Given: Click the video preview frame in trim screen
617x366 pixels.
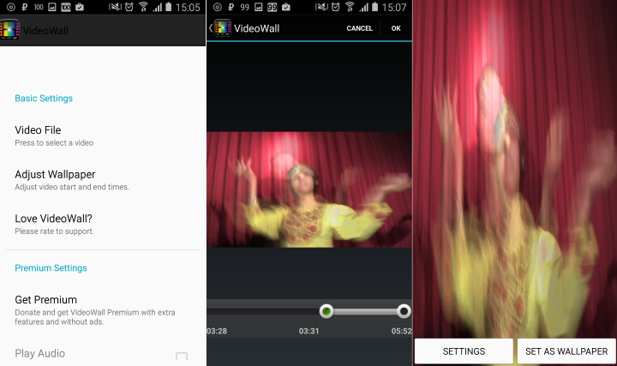Looking at the screenshot, I should point(309,189).
